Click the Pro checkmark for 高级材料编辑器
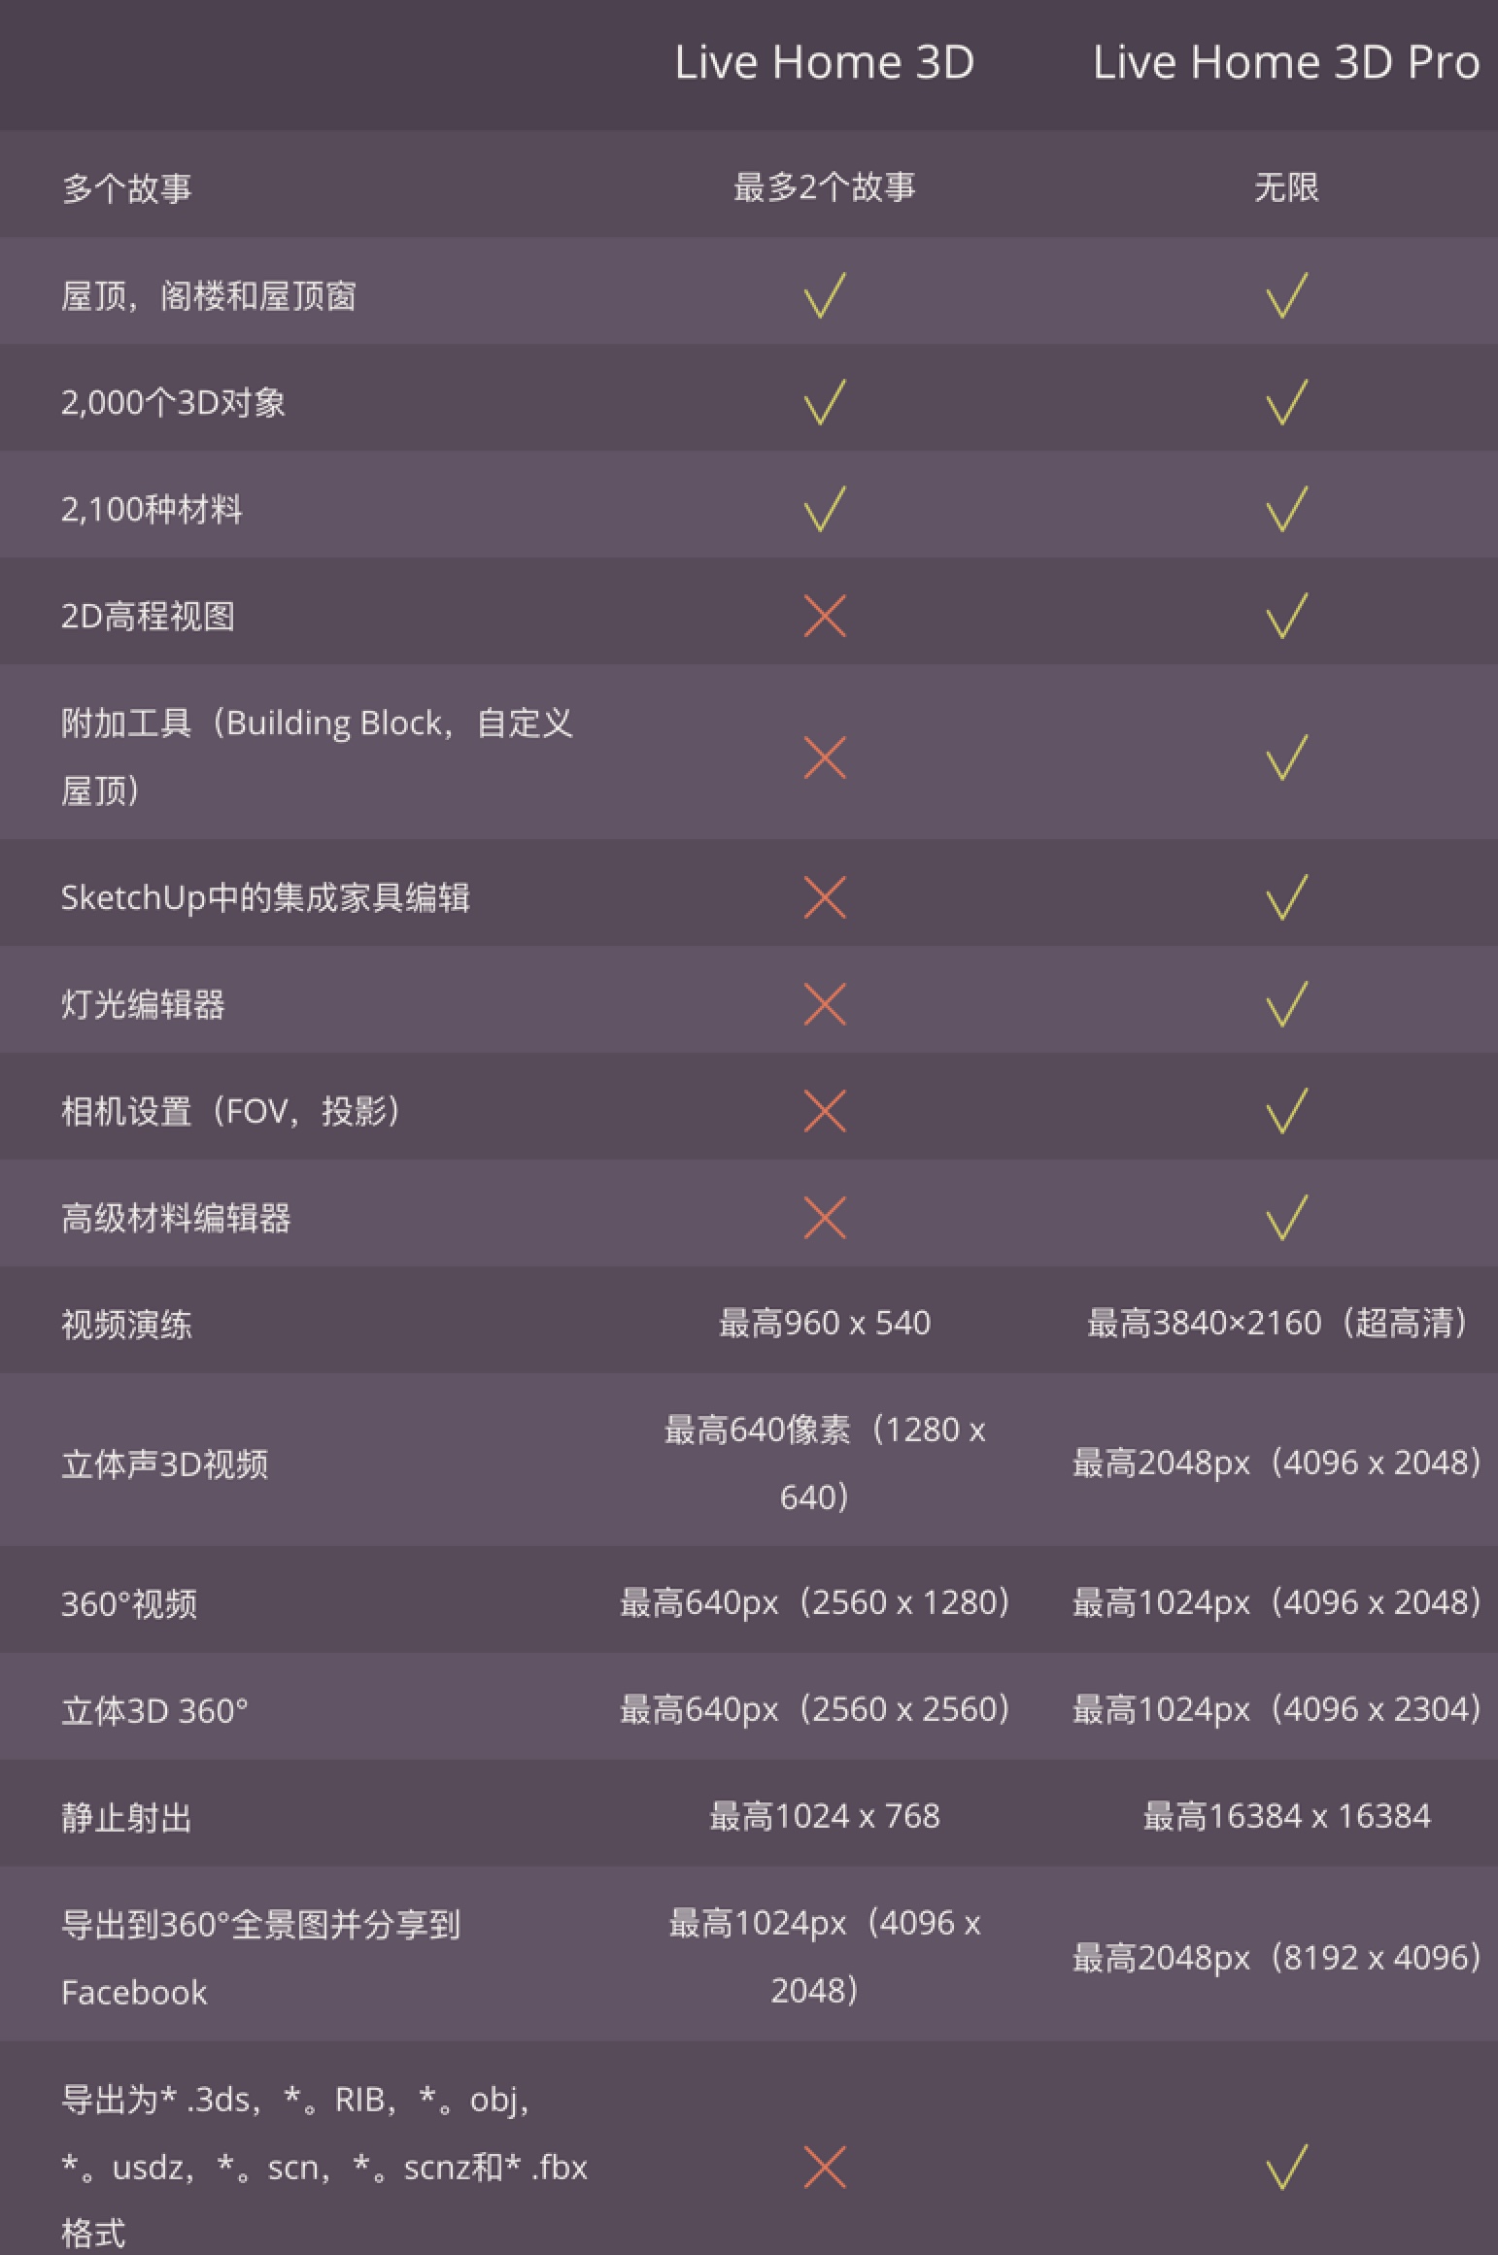The image size is (1498, 2255). point(1286,1218)
